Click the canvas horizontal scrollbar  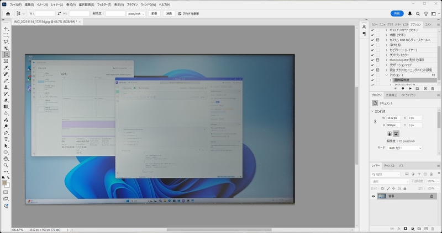[x=219, y=230]
